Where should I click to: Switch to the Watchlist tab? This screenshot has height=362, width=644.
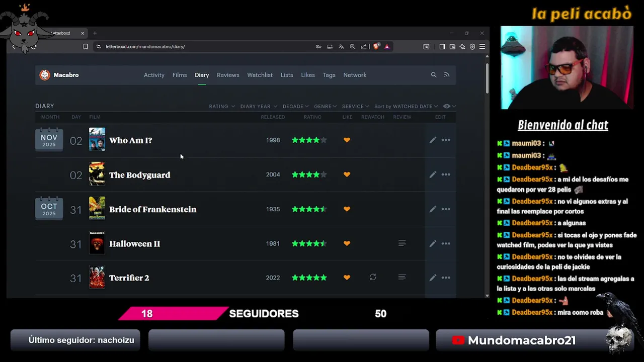coord(260,75)
